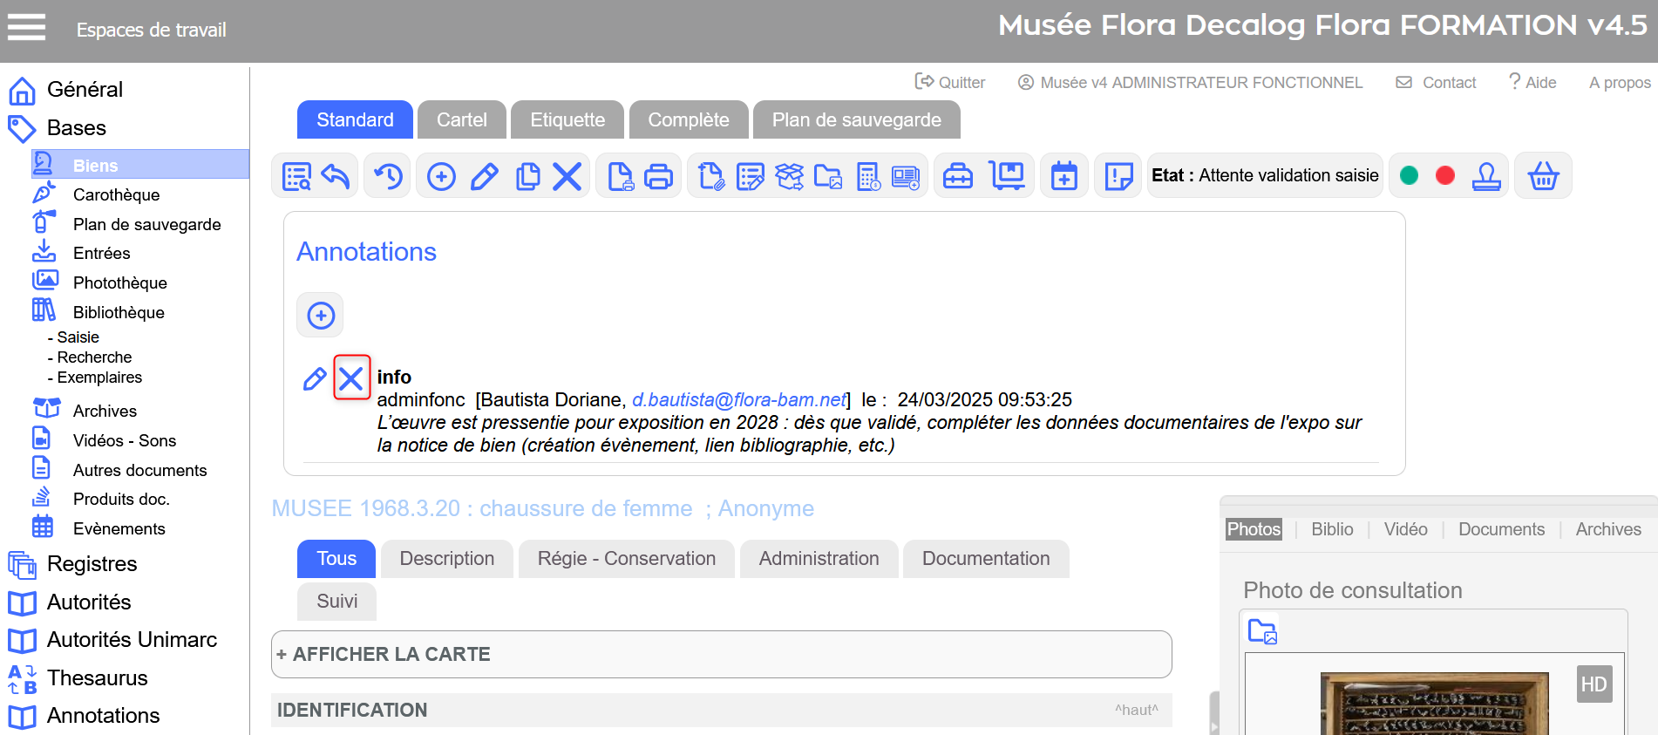Click the red status circle

[1445, 176]
